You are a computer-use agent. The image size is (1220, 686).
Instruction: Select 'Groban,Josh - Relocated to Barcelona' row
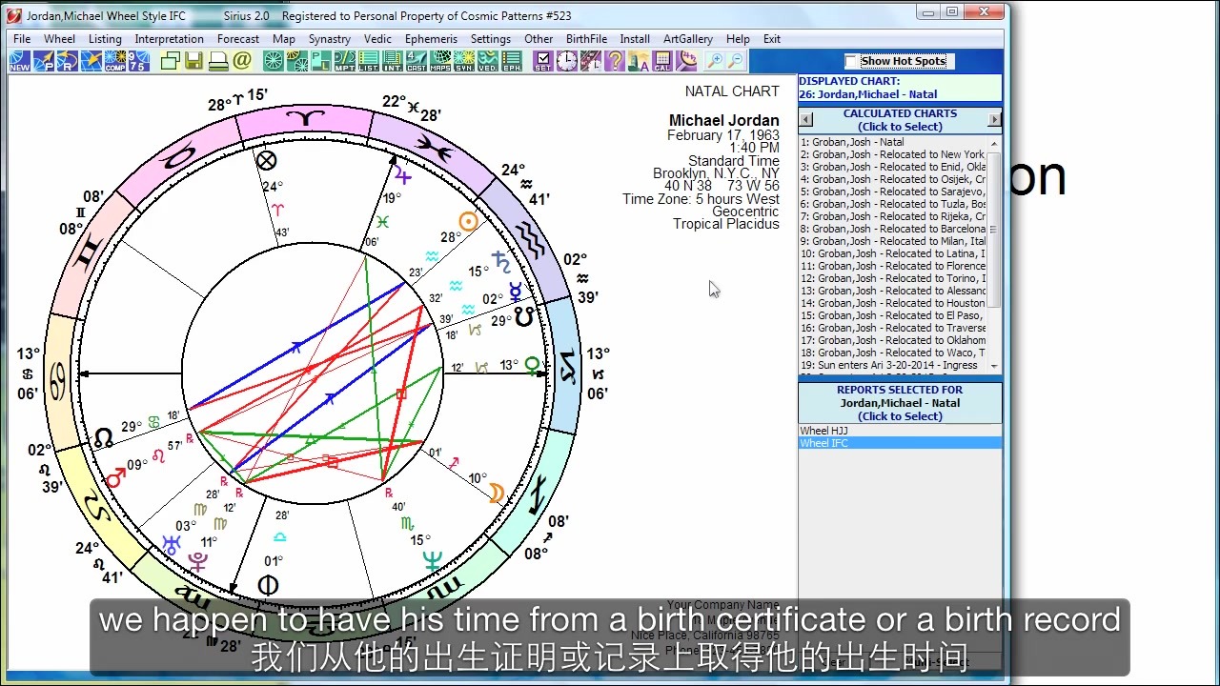[x=893, y=229]
